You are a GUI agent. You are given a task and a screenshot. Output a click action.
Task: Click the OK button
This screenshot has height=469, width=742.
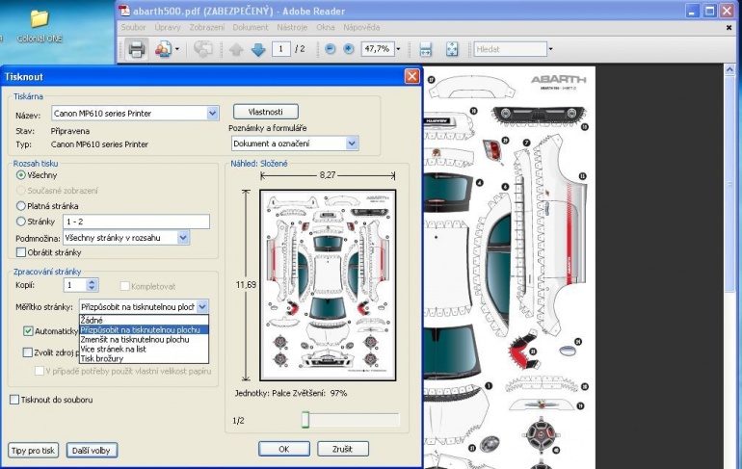coord(284,449)
